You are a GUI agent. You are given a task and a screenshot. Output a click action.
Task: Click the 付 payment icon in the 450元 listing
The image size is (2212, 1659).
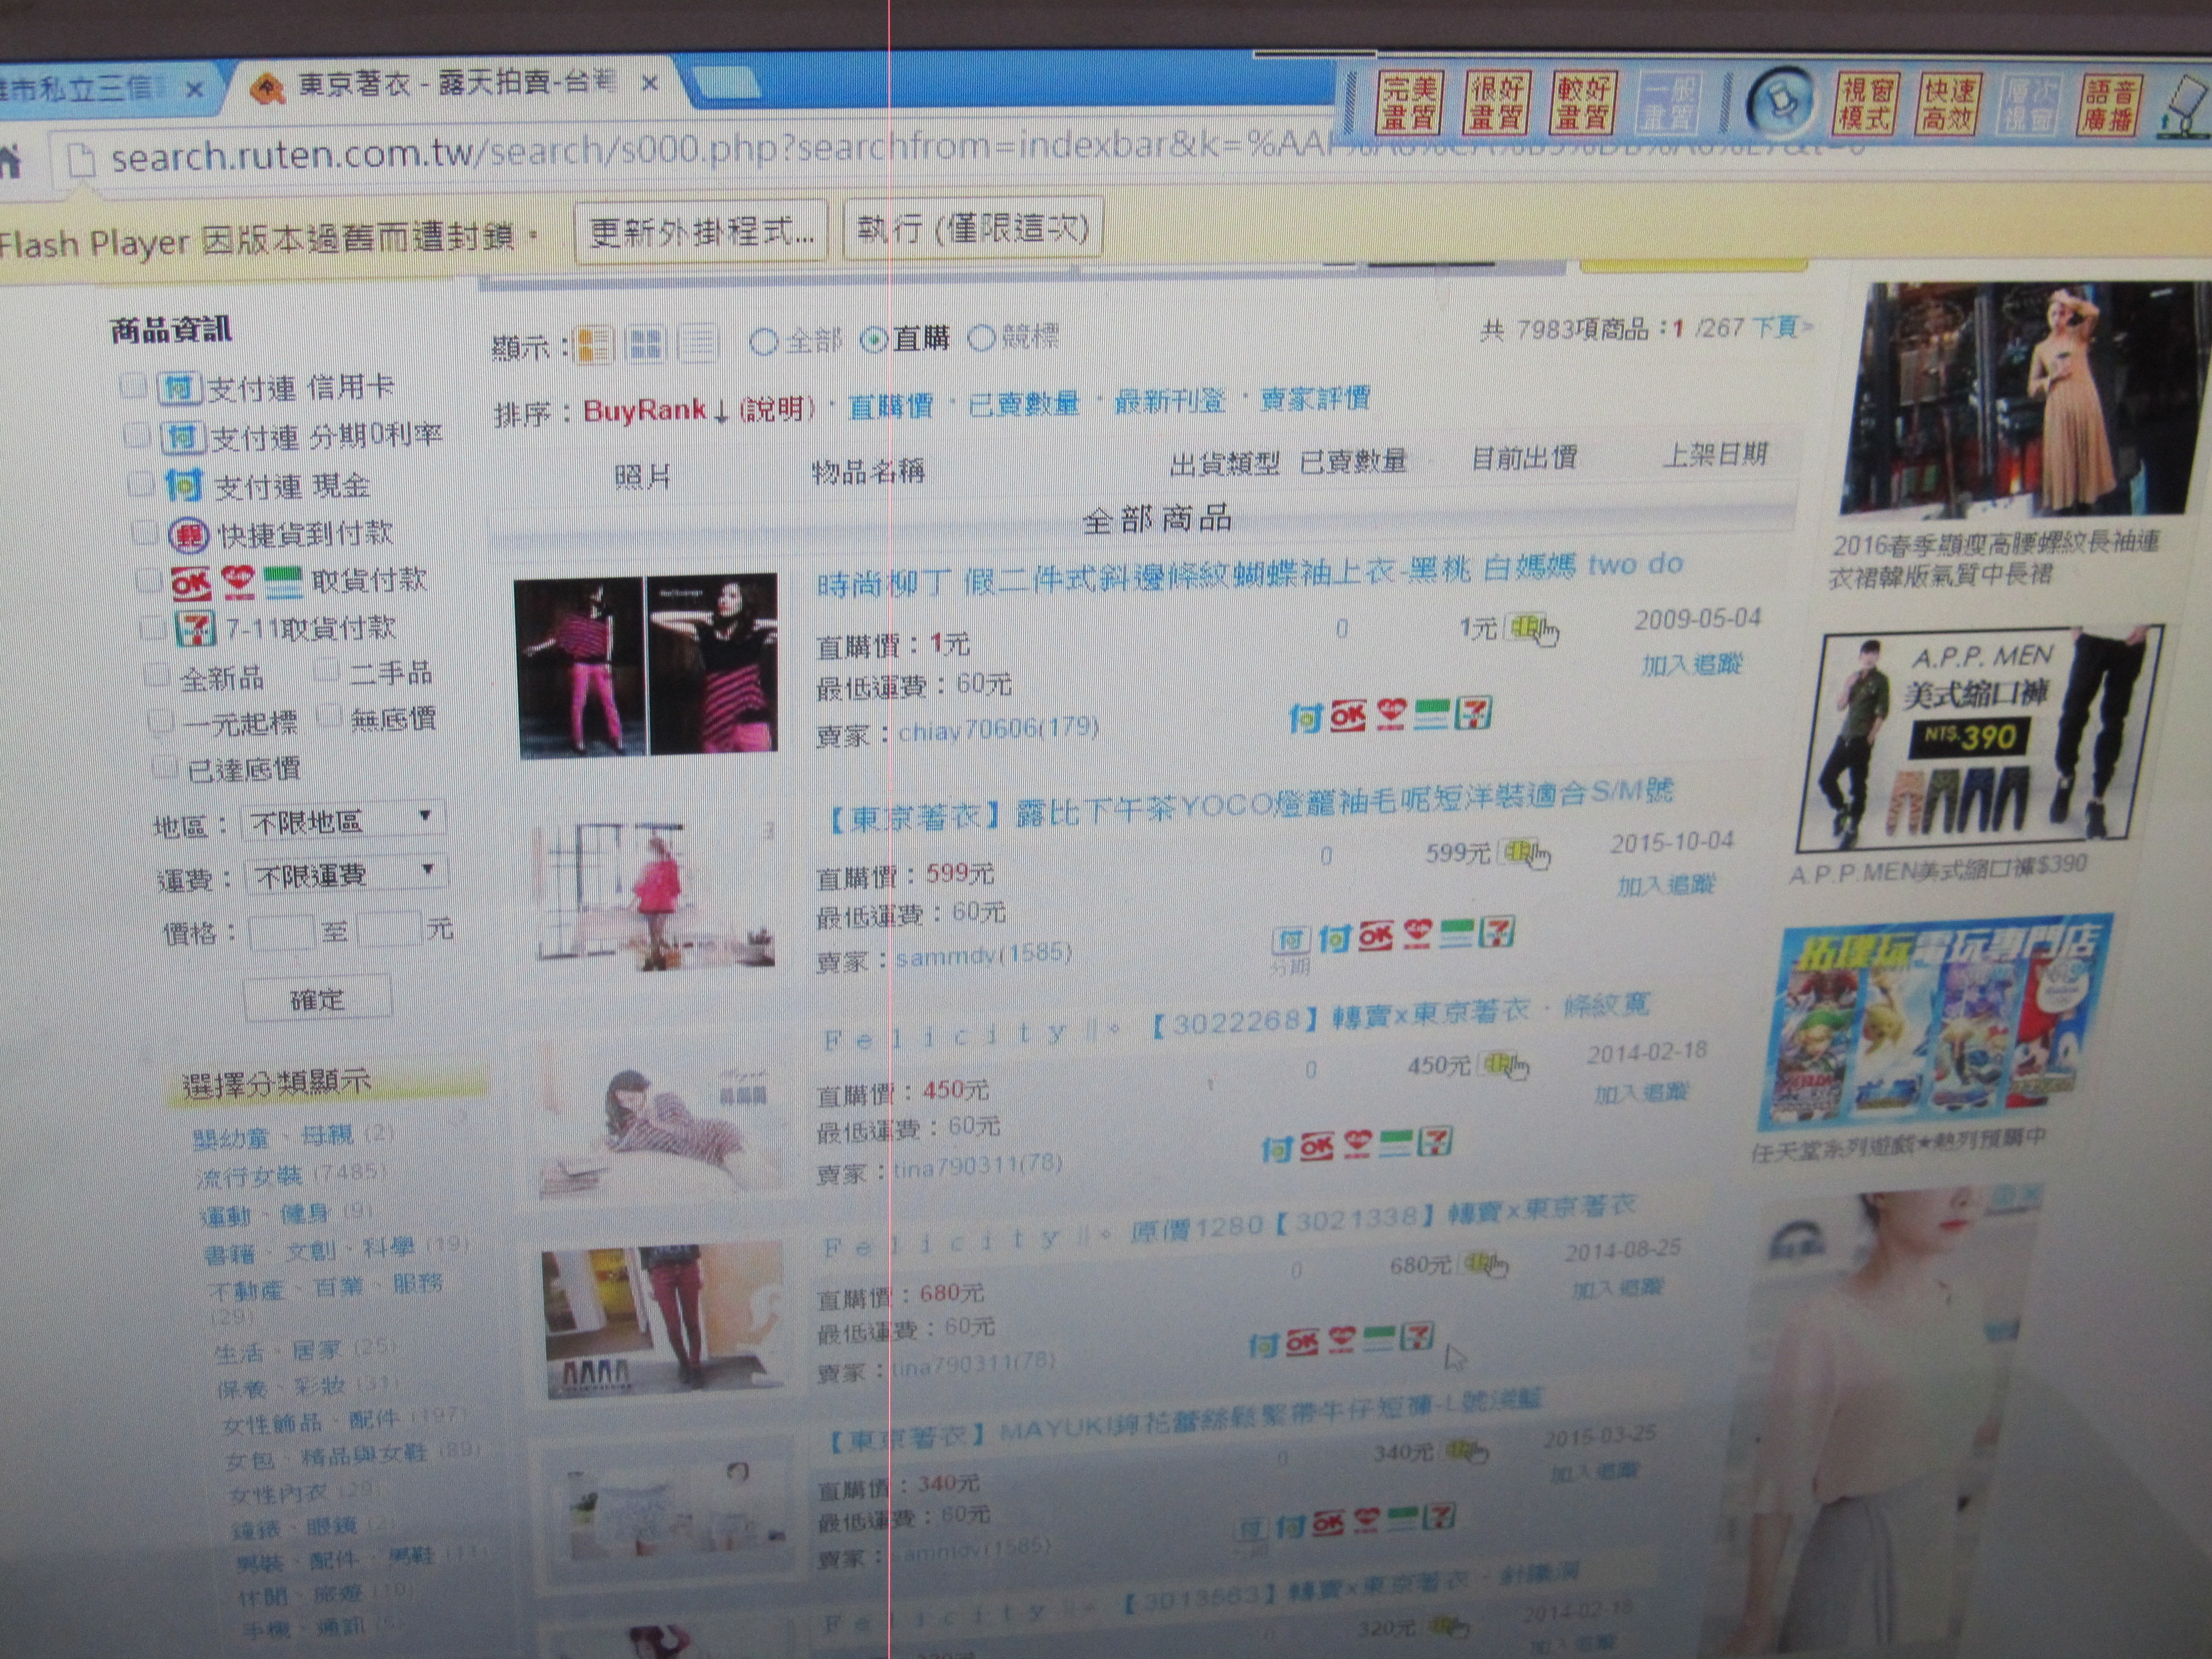coord(1277,1148)
